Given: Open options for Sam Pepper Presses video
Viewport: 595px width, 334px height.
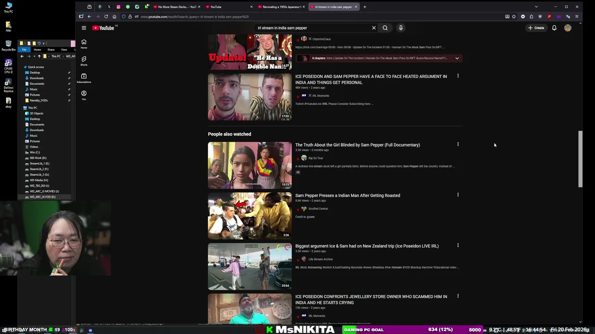Looking at the screenshot, I should [x=458, y=195].
